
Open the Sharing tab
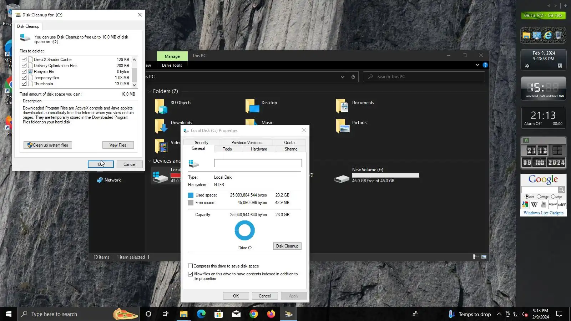click(291, 149)
